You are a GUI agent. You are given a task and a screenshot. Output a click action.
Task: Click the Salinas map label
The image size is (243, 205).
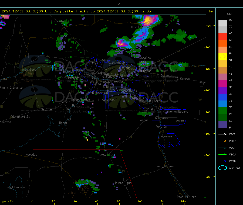[47, 109]
